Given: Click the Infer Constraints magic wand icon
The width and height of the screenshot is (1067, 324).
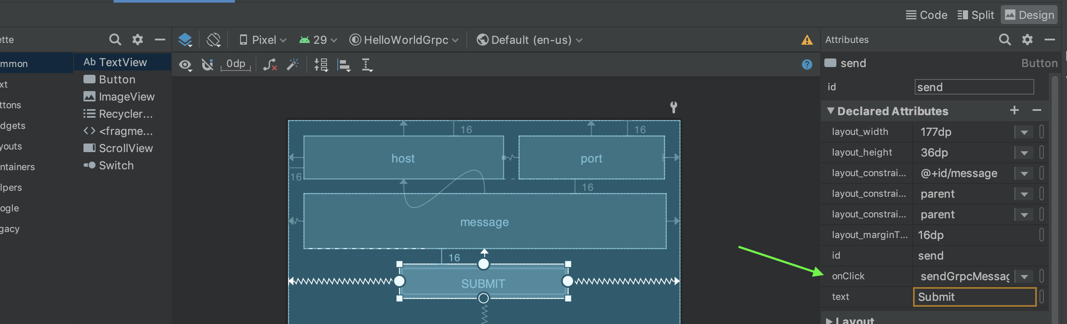Looking at the screenshot, I should [x=293, y=65].
